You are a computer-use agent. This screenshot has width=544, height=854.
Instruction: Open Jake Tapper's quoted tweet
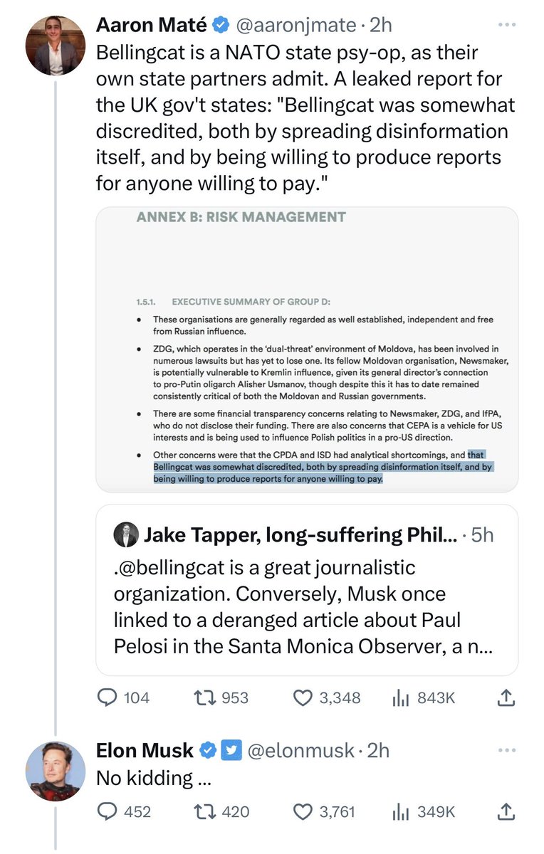307,589
